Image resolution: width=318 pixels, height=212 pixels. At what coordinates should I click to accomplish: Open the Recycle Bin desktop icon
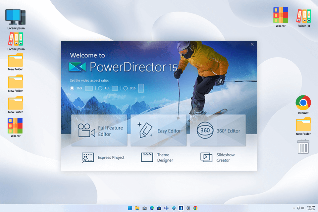[x=303, y=146]
